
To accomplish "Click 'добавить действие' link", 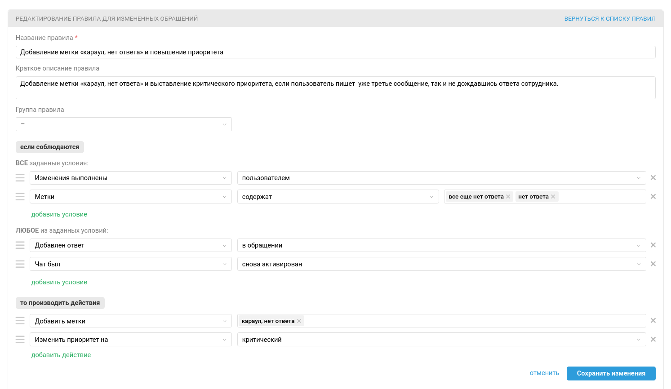I will (x=61, y=355).
